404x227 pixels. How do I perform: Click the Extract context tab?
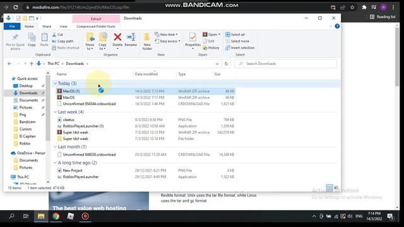tap(96, 19)
